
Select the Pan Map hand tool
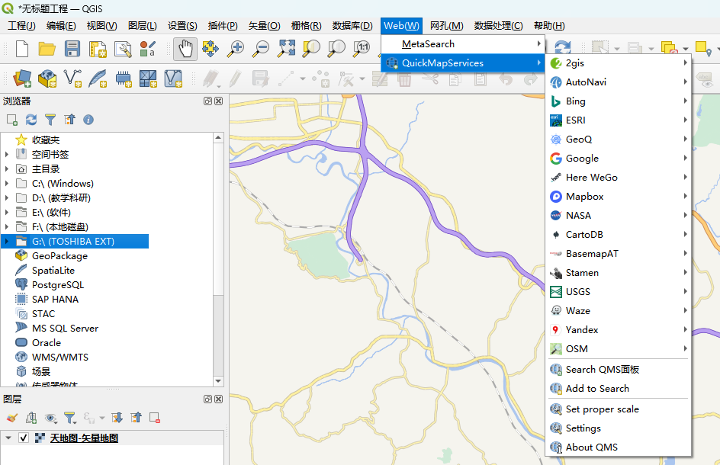pos(185,48)
